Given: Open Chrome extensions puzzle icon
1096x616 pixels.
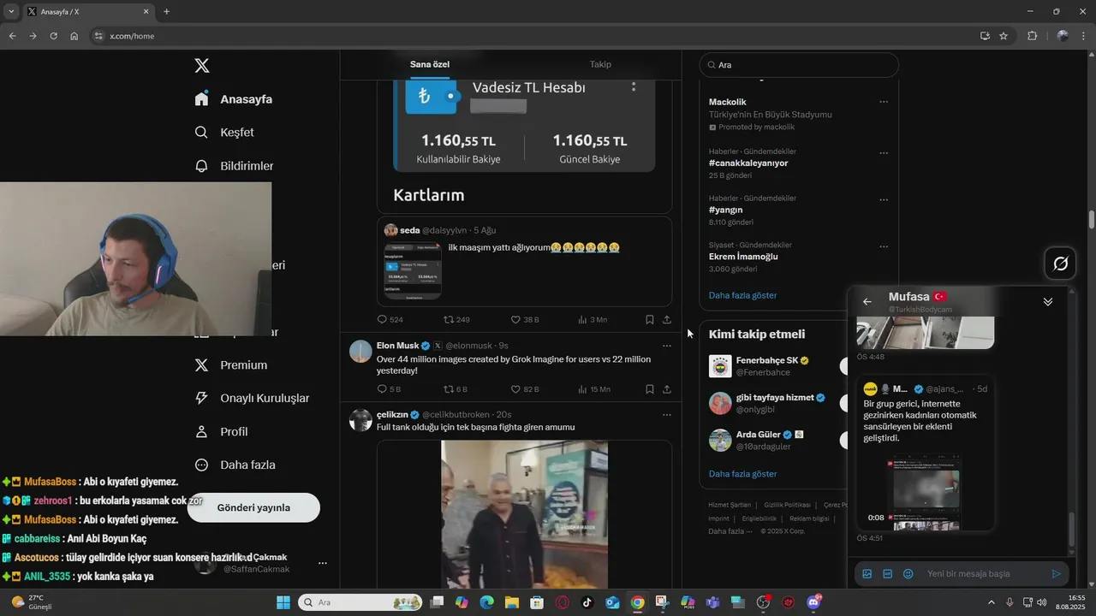Looking at the screenshot, I should 1032,36.
